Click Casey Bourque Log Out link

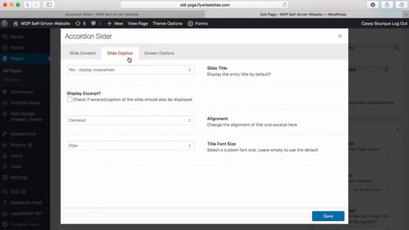(x=384, y=24)
